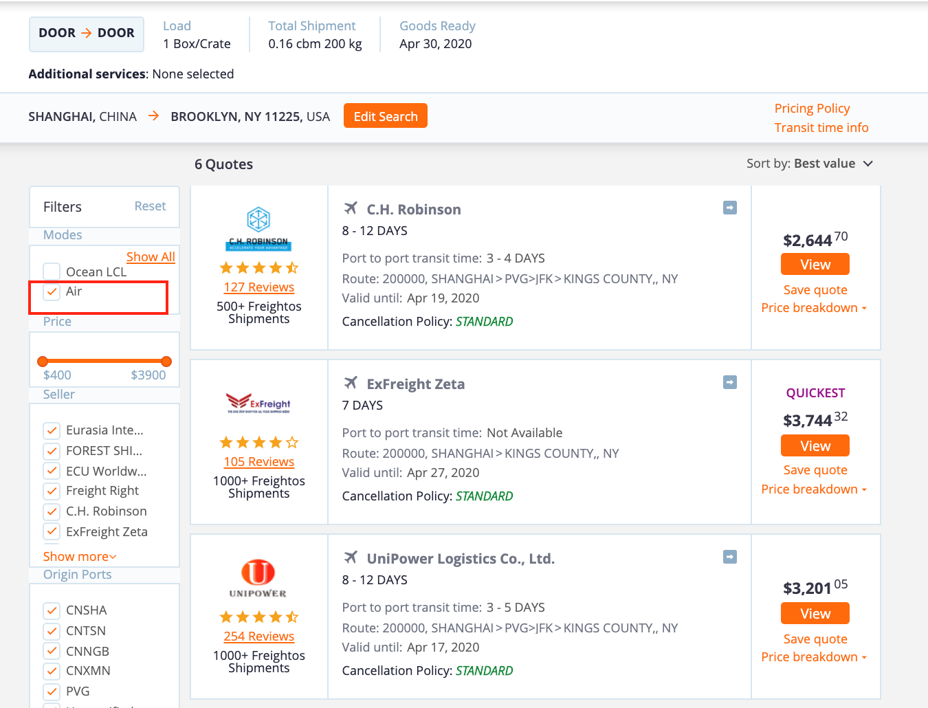View the UniPower Logistics $3,201 quote
This screenshot has height=708, width=928.
(815, 614)
